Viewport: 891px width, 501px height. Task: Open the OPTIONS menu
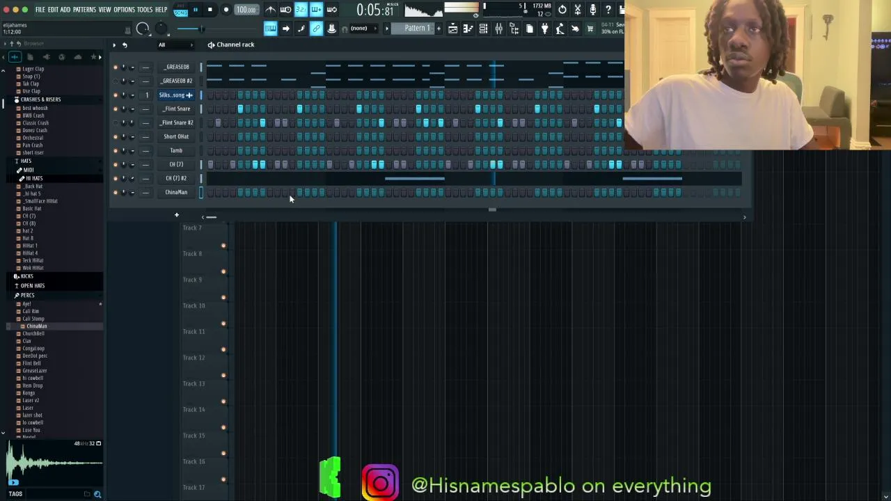pos(124,10)
